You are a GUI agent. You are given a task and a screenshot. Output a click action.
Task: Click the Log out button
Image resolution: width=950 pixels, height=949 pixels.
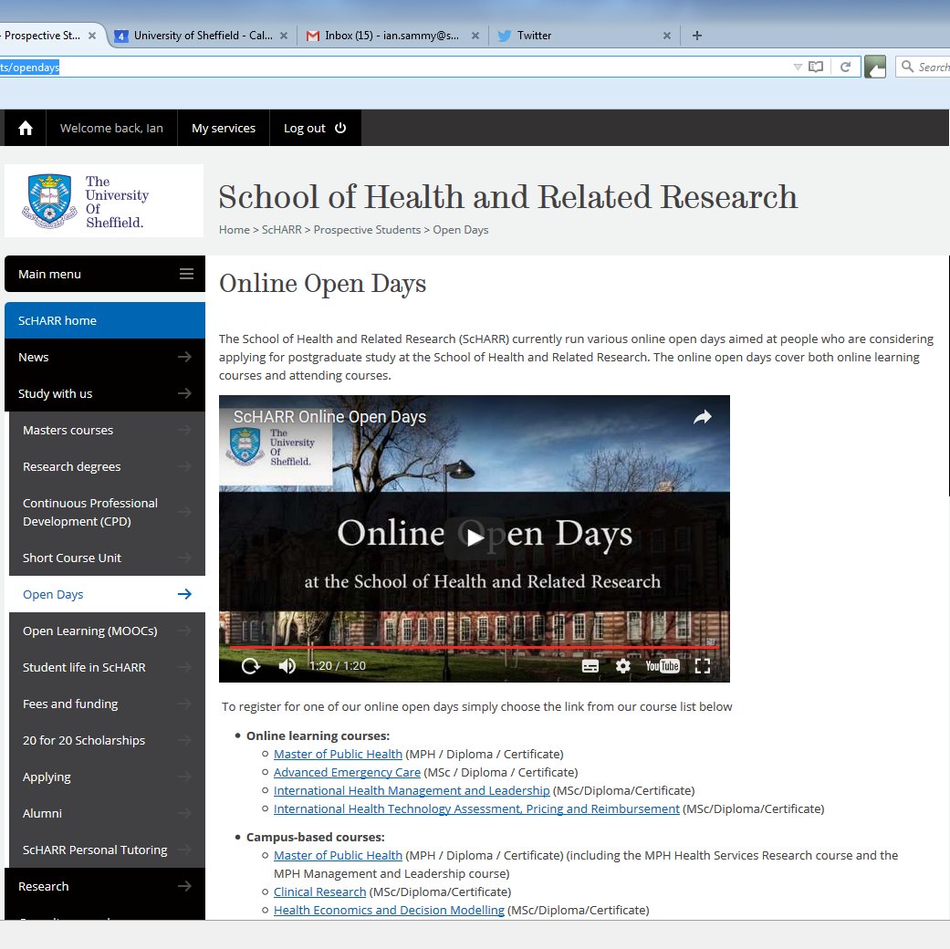point(315,128)
